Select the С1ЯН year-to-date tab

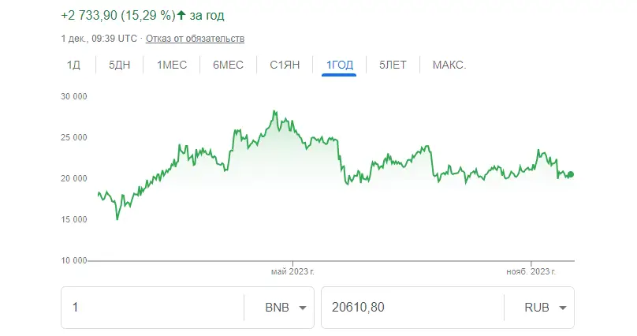click(285, 65)
